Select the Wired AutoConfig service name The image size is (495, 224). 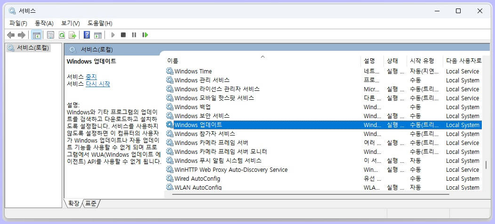(x=197, y=178)
